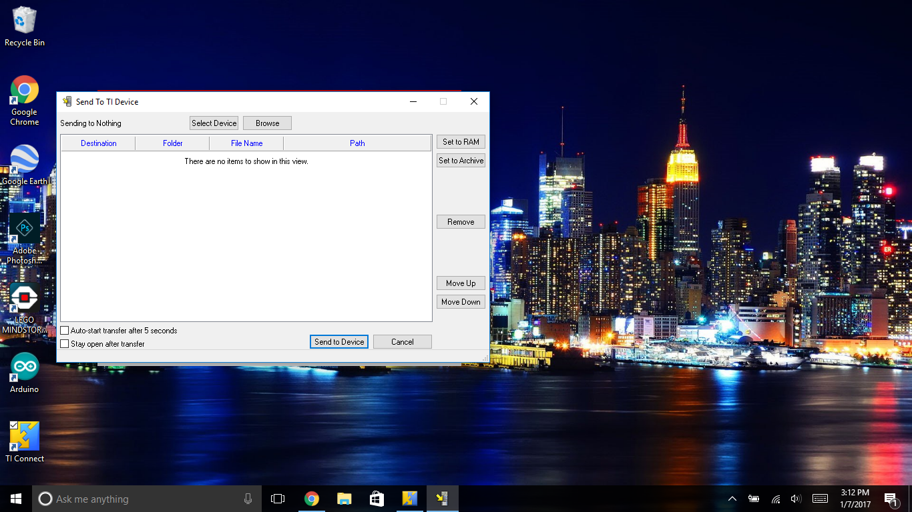Open the Windows Store taskbar icon
This screenshot has height=512, width=912.
[x=377, y=499]
